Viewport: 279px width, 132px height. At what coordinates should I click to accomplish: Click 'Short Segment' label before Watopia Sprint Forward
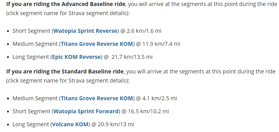tap(31, 111)
